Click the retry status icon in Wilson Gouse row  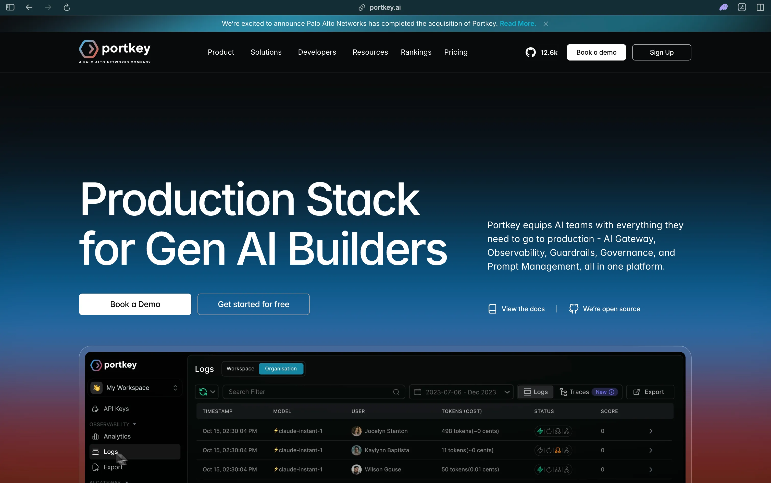pos(549,469)
